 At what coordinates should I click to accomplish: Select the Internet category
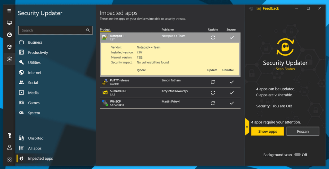35,73
